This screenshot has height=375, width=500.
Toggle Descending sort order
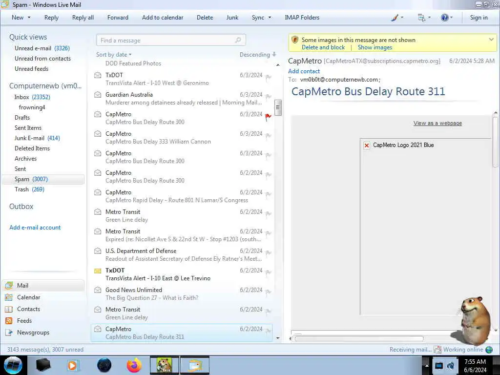click(x=258, y=55)
